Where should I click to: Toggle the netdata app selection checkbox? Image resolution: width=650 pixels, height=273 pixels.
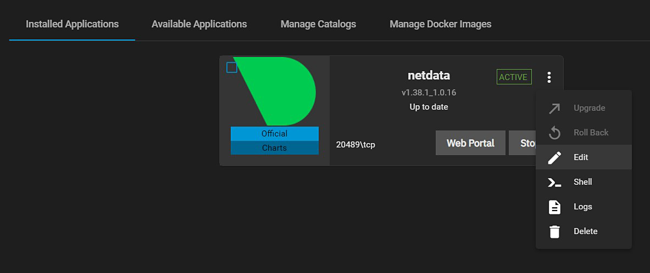(x=232, y=67)
